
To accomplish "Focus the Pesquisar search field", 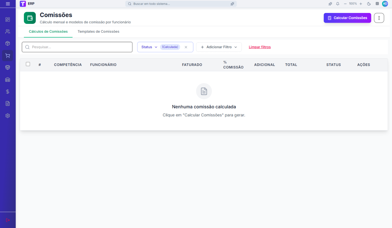I will point(77,47).
